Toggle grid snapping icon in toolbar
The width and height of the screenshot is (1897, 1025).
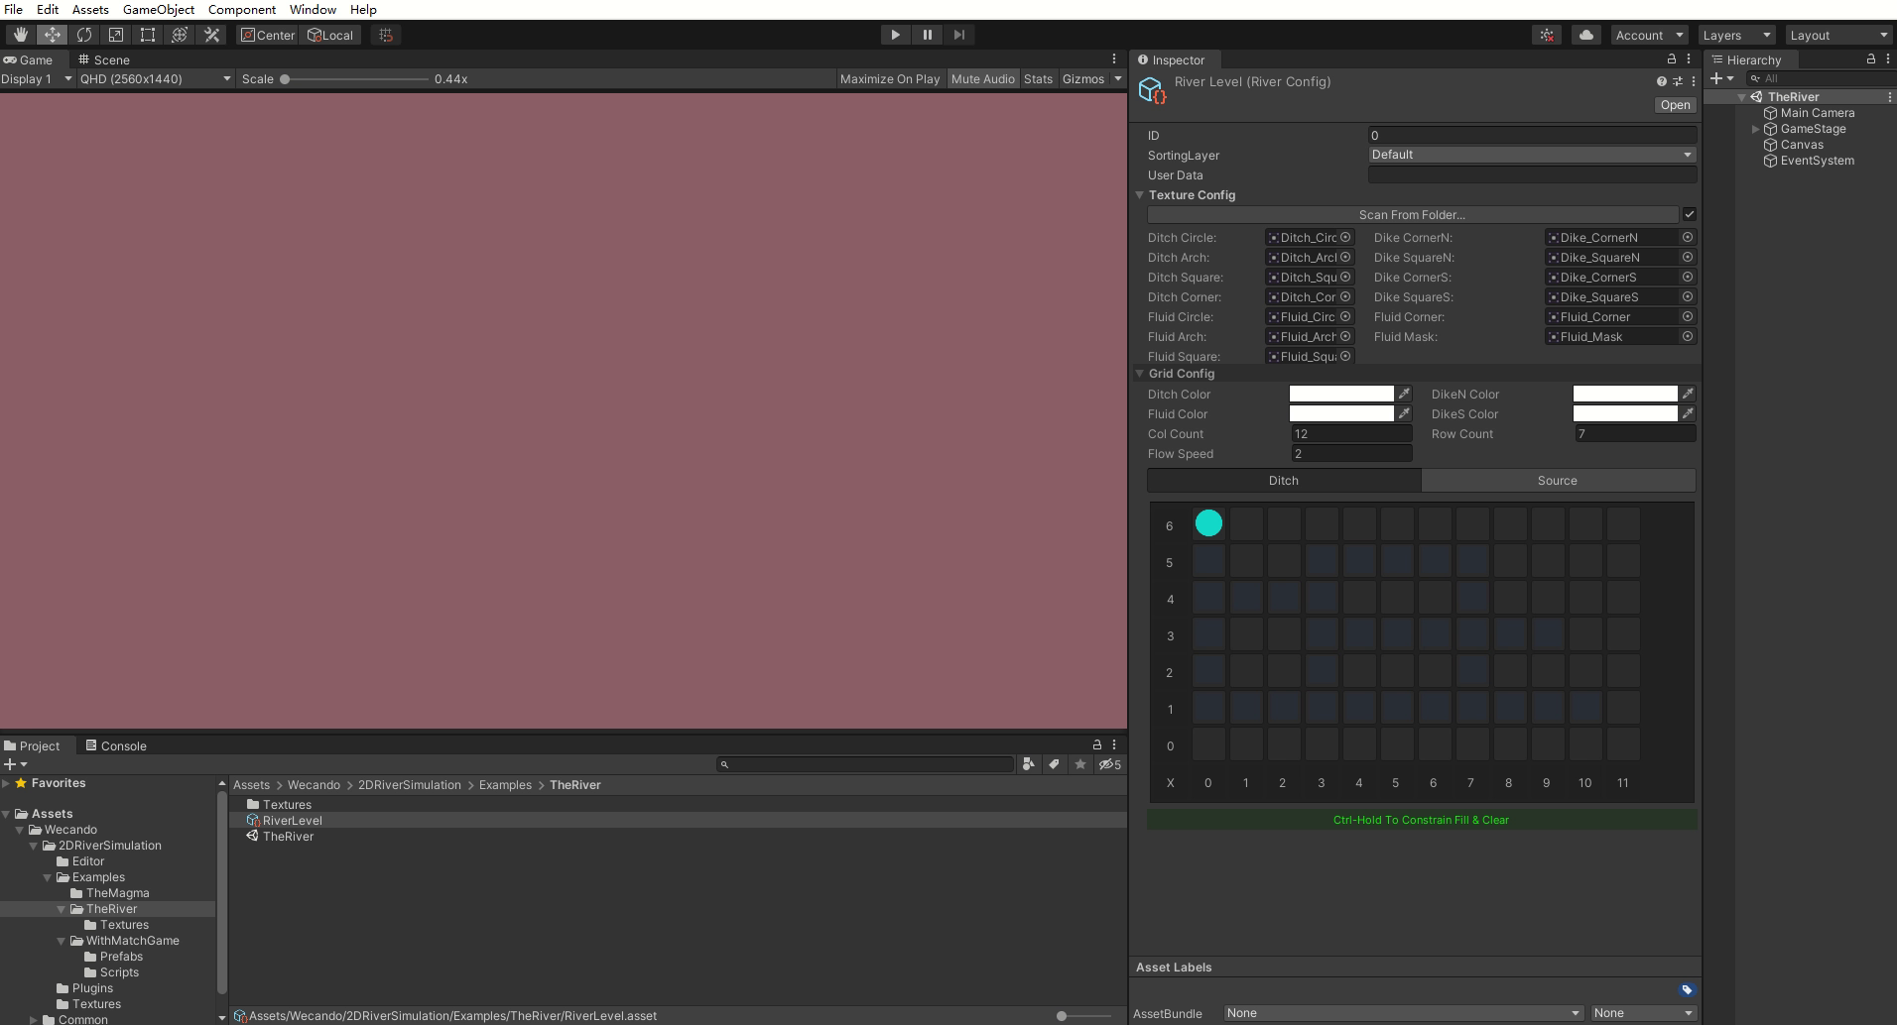(386, 35)
